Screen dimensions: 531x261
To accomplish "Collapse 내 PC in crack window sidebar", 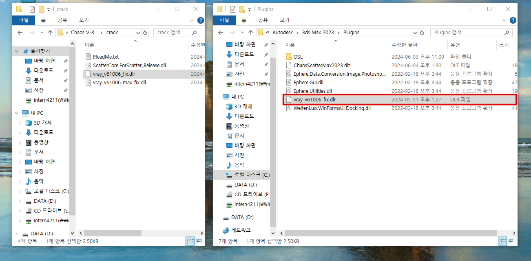I will click(x=17, y=113).
